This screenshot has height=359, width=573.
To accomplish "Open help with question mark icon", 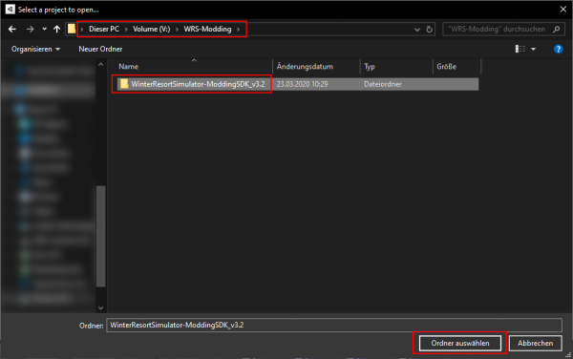I will [x=558, y=49].
